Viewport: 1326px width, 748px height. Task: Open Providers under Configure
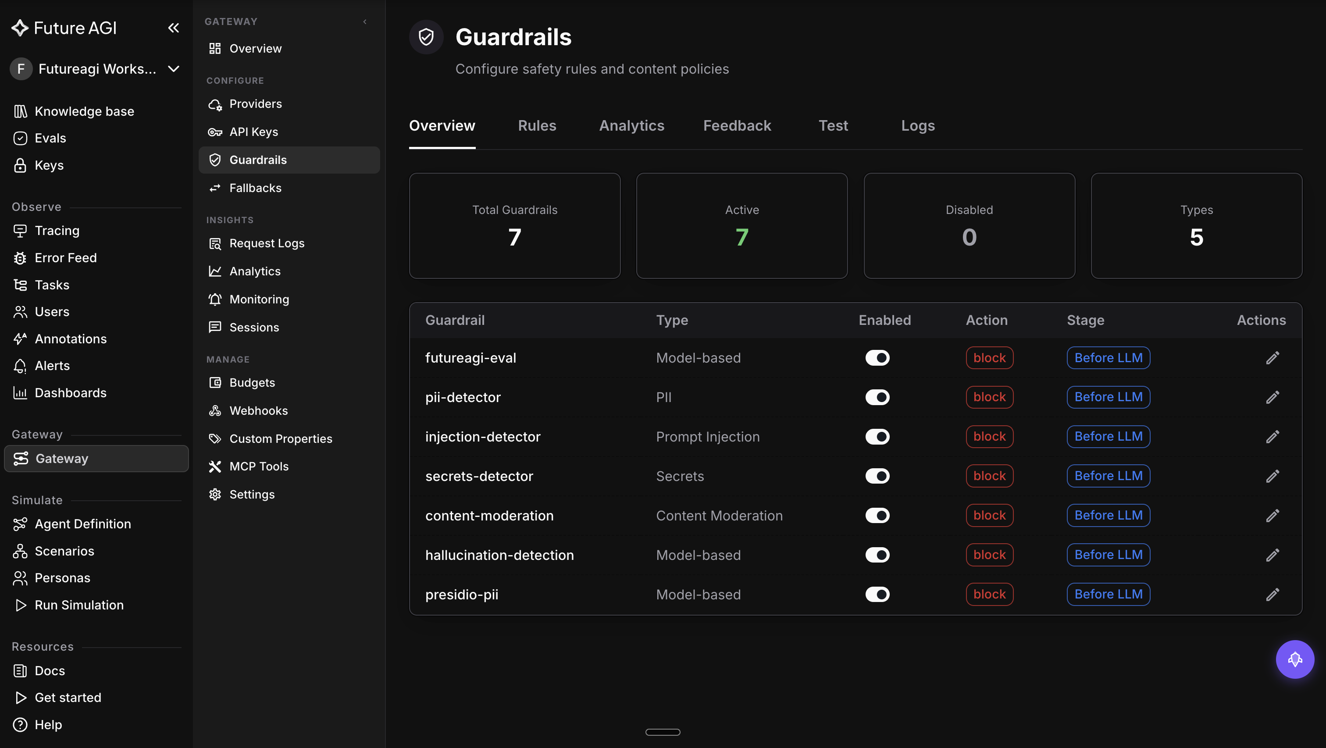pyautogui.click(x=289, y=104)
